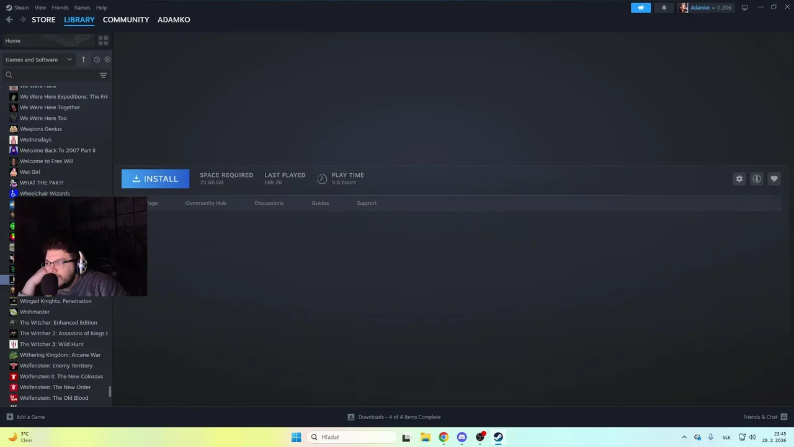
Task: Go back with the left arrow
Action: 9,20
